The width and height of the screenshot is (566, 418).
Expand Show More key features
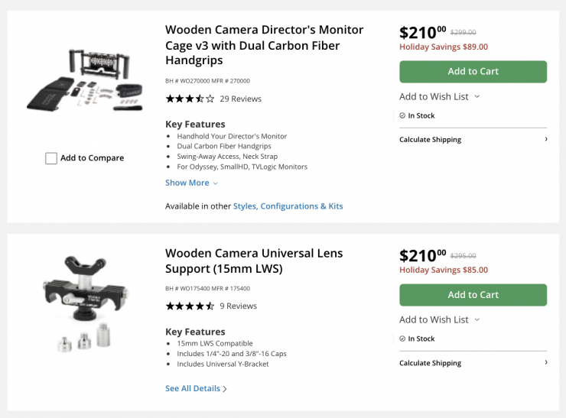tap(191, 183)
